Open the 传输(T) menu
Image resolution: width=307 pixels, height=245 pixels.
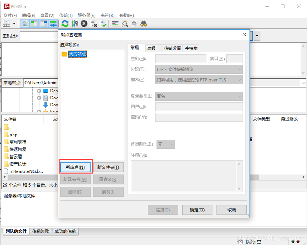pyautogui.click(x=66, y=15)
